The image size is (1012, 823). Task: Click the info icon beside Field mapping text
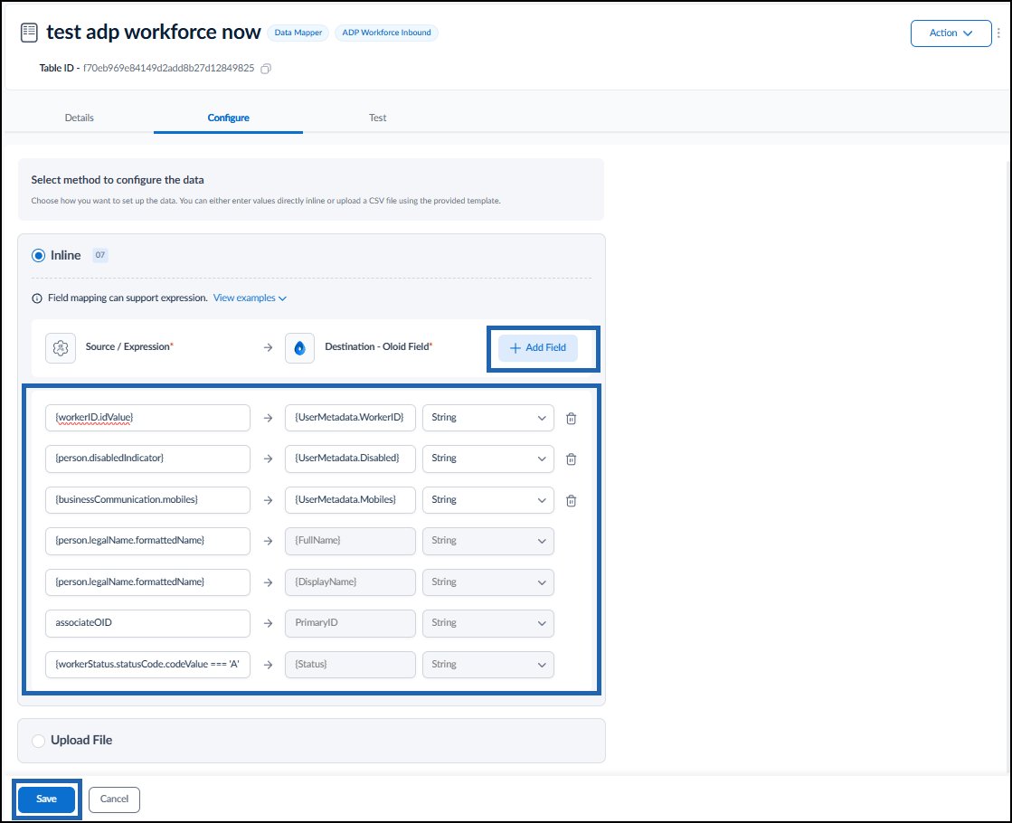tap(37, 298)
